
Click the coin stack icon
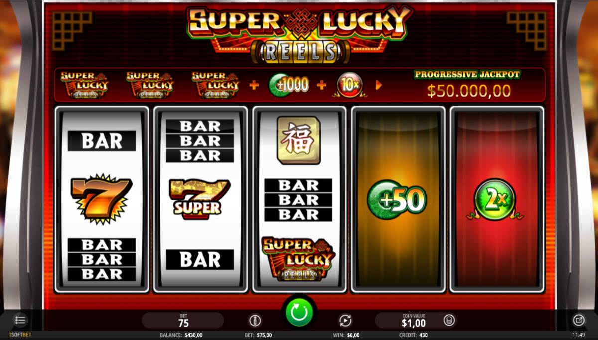click(449, 320)
